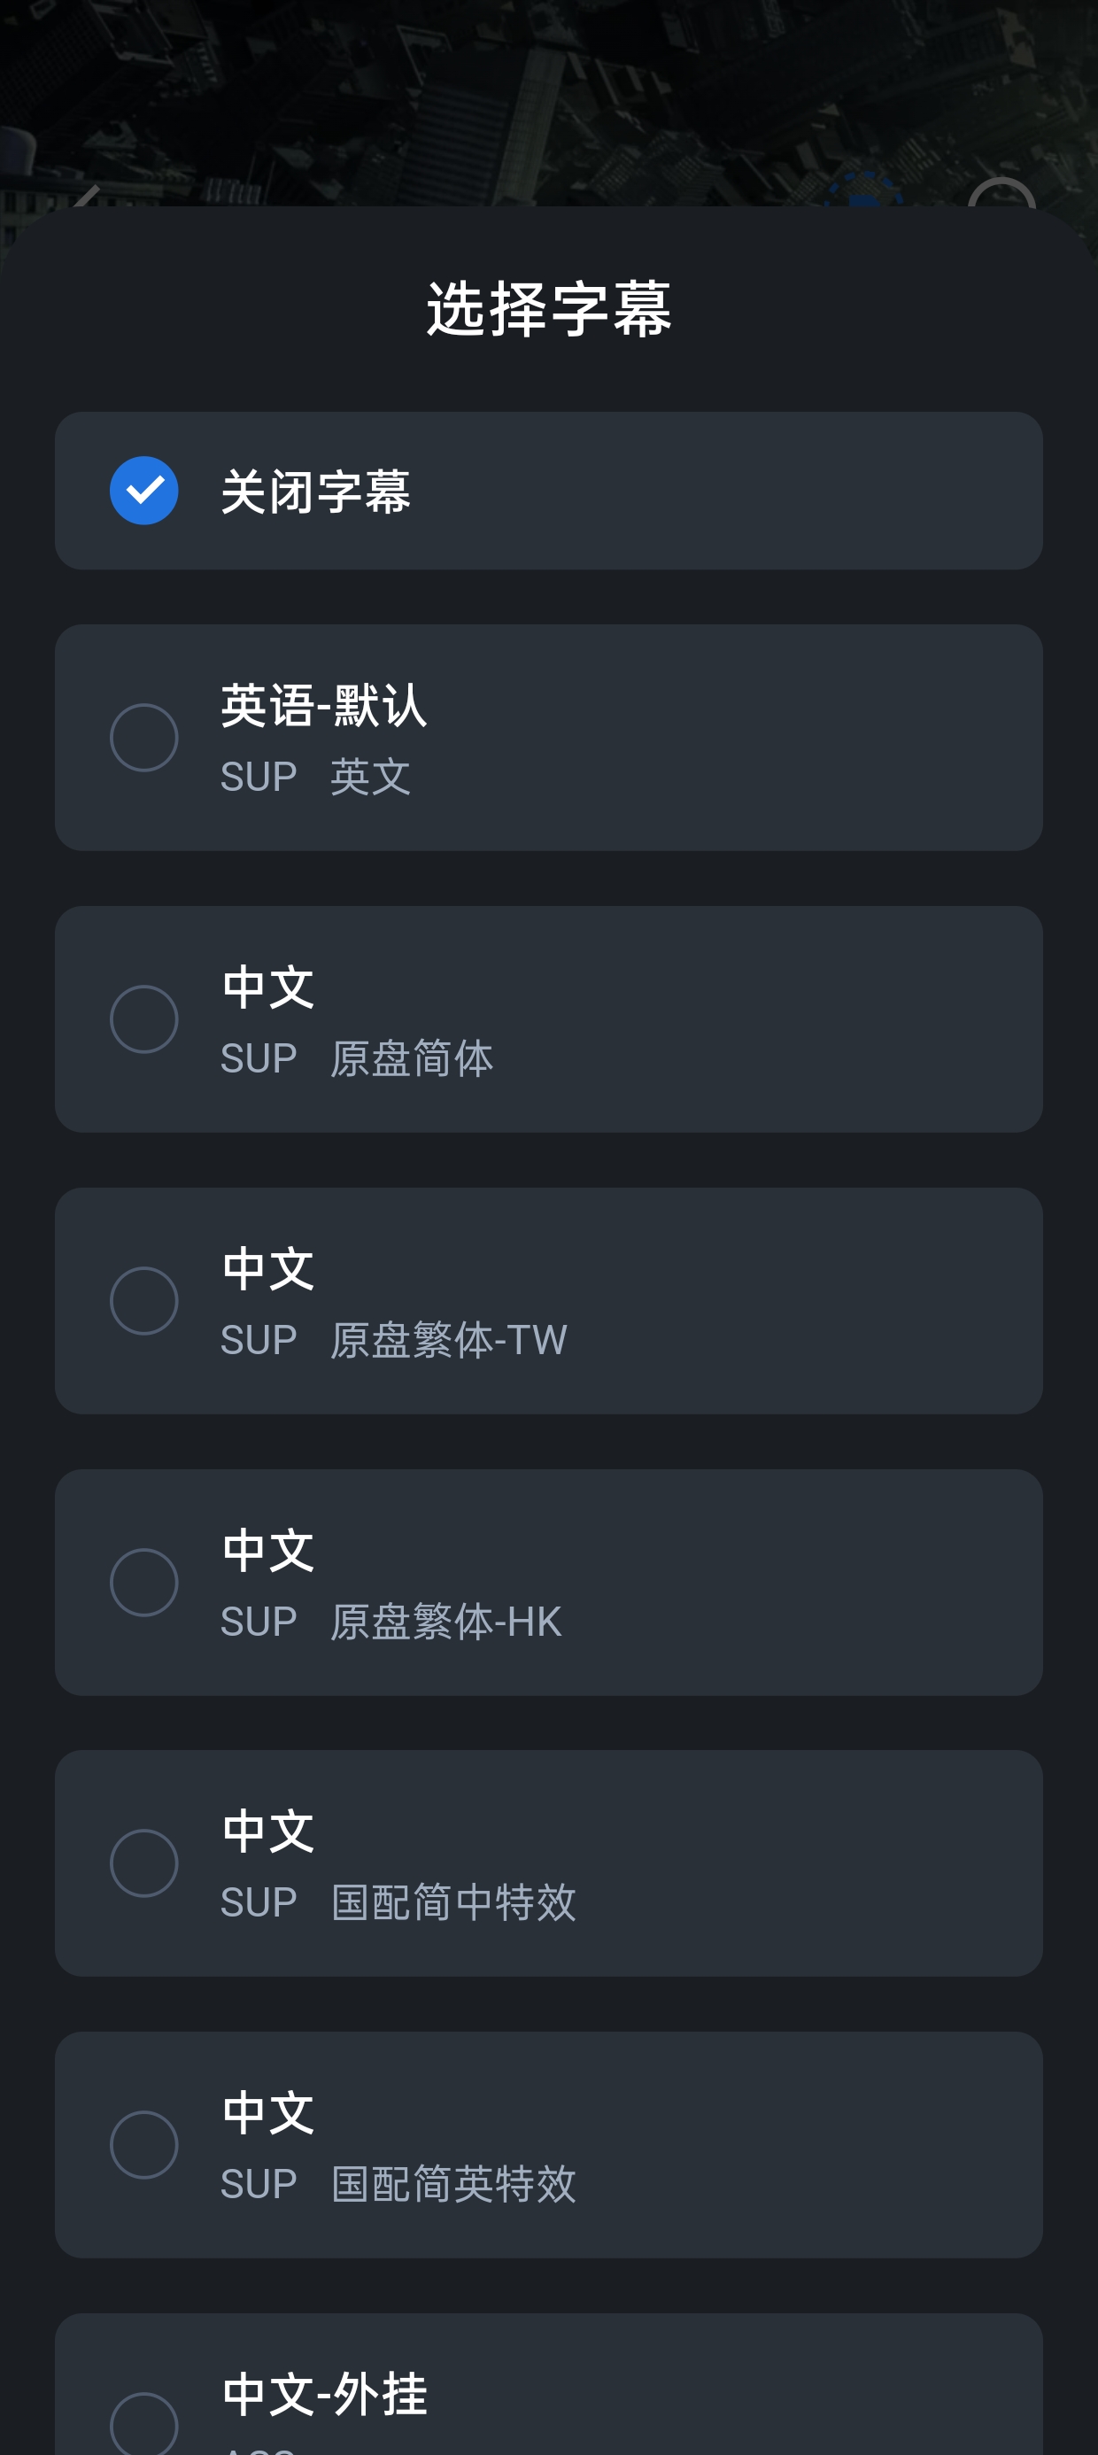Select the radio button for 英语-默认
This screenshot has width=1098, height=2455.
[x=144, y=738]
